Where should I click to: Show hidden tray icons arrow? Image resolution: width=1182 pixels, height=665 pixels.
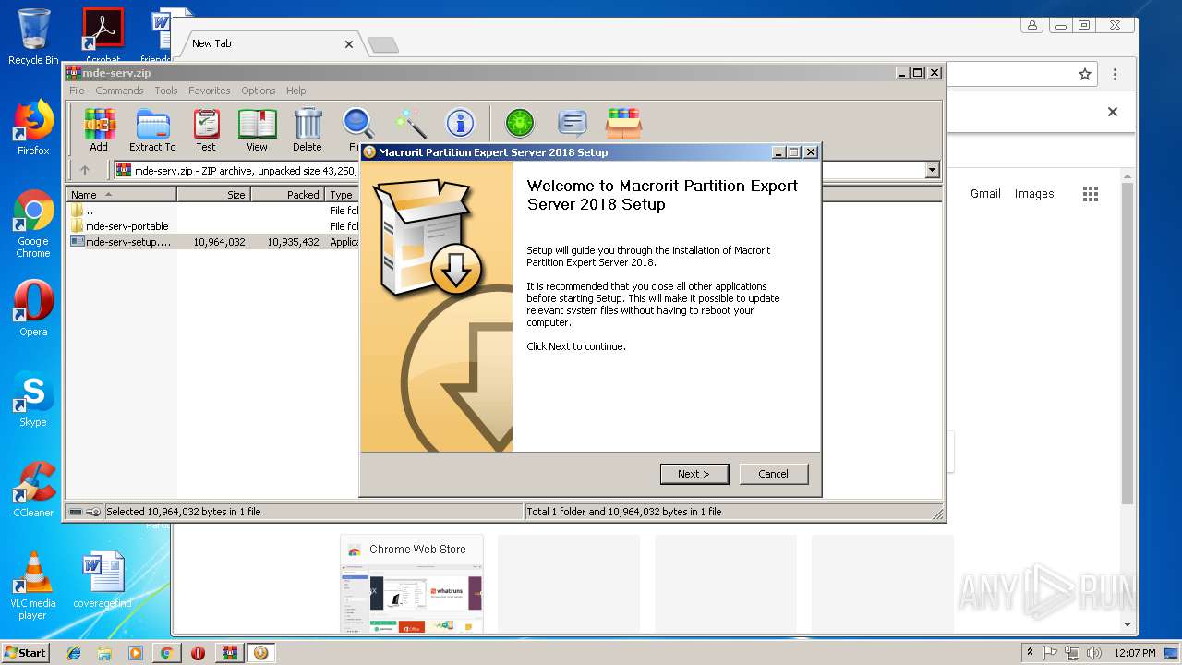tap(1030, 653)
